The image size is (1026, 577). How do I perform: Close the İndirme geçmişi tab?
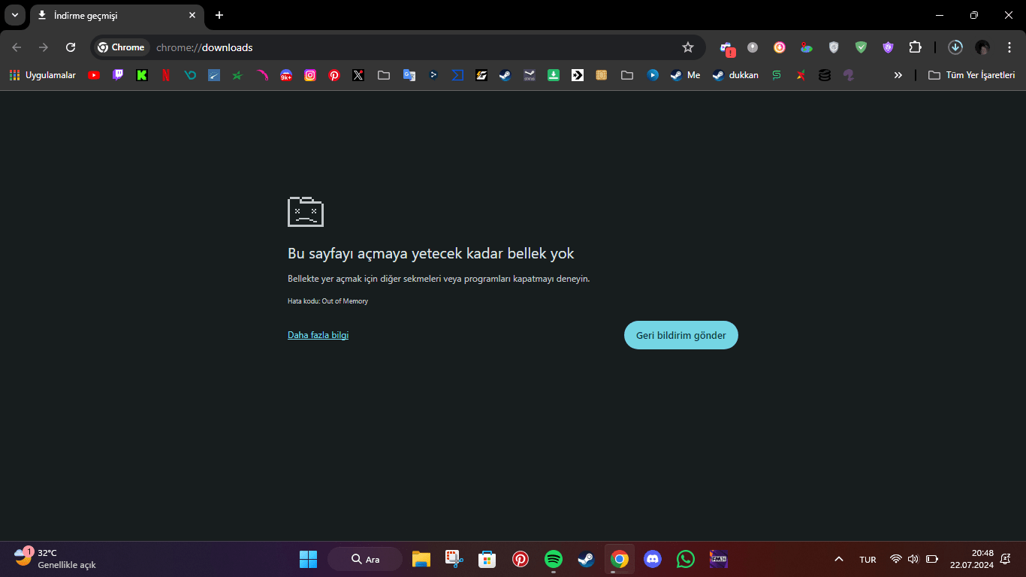192,15
